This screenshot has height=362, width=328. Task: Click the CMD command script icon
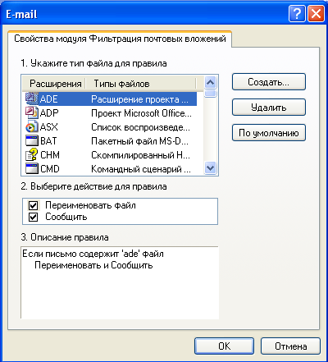(x=31, y=169)
